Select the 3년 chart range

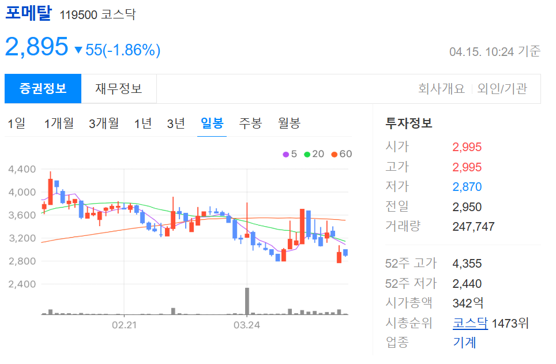(x=176, y=123)
